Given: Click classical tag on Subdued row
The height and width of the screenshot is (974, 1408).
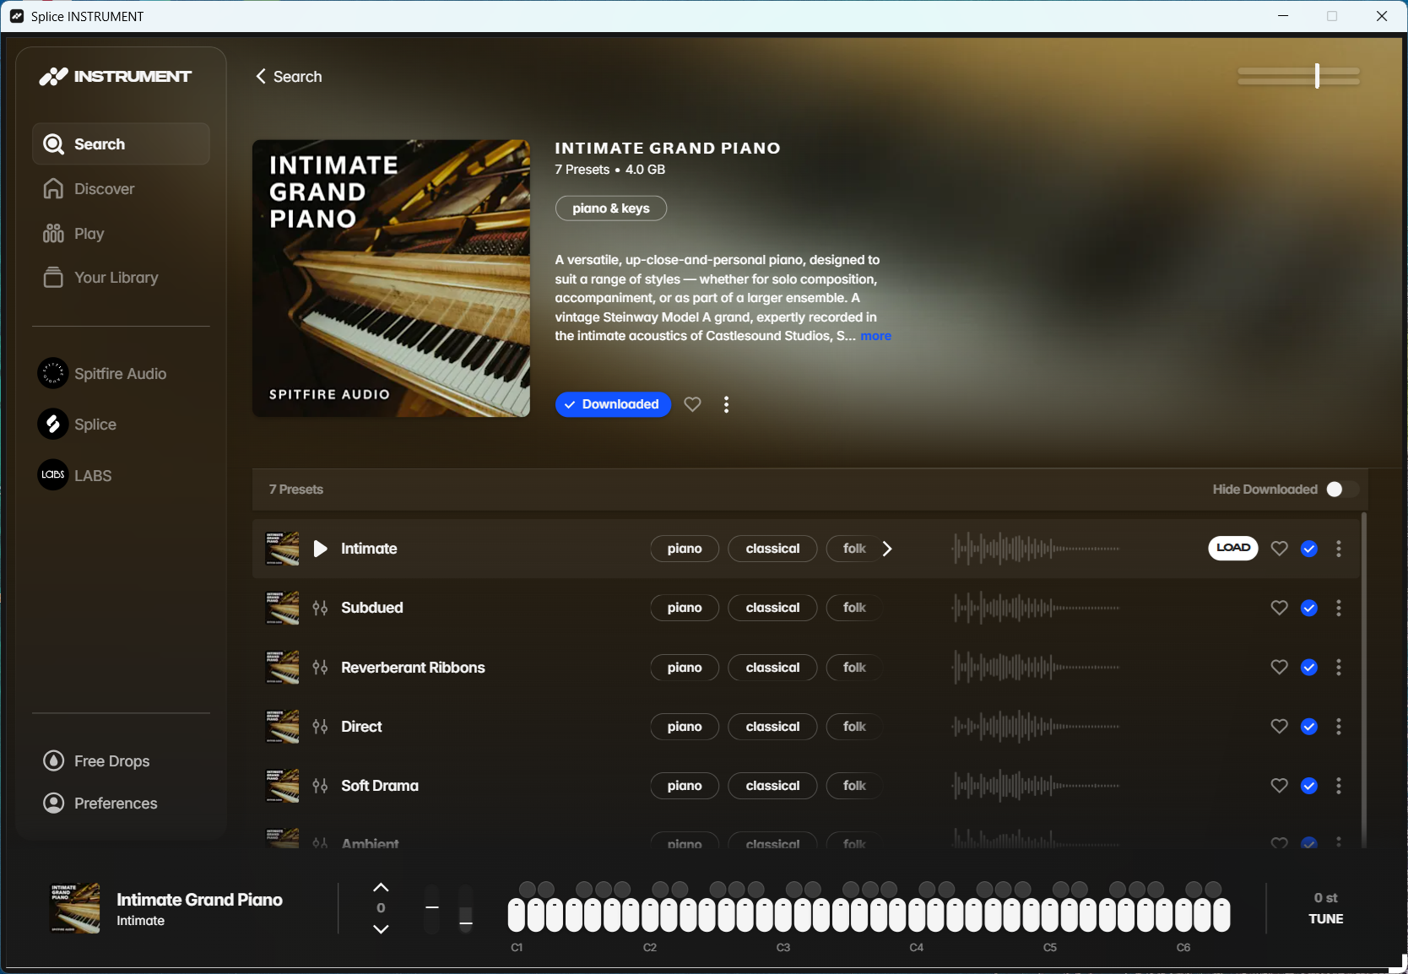Looking at the screenshot, I should 772,608.
